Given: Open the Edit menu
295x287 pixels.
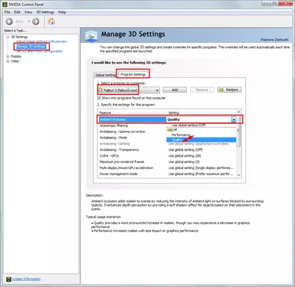Looking at the screenshot, I should (x=17, y=12).
